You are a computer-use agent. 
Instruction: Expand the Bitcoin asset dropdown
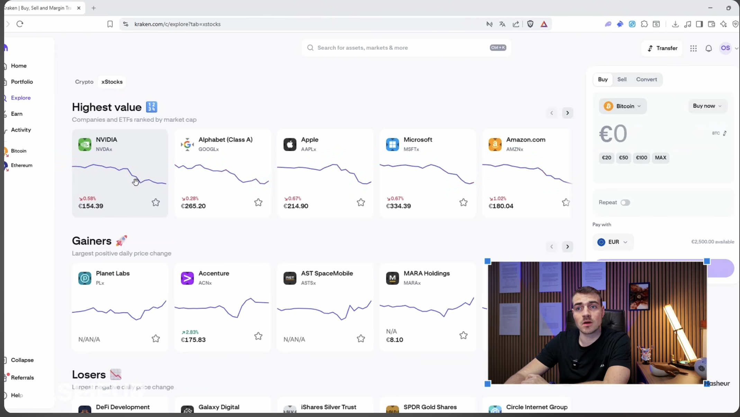[623, 106]
